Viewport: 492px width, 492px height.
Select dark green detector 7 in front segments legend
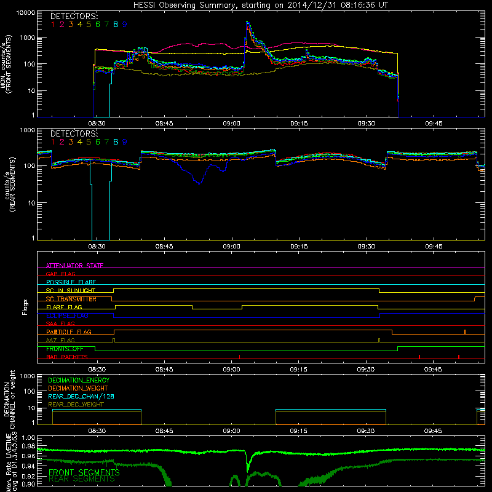pyautogui.click(x=106, y=25)
